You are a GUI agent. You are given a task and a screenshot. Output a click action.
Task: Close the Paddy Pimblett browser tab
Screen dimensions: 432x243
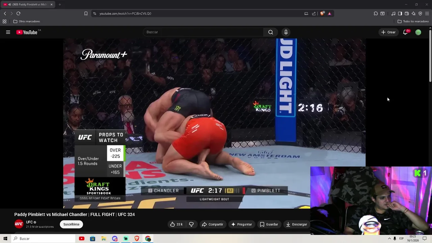click(x=51, y=4)
